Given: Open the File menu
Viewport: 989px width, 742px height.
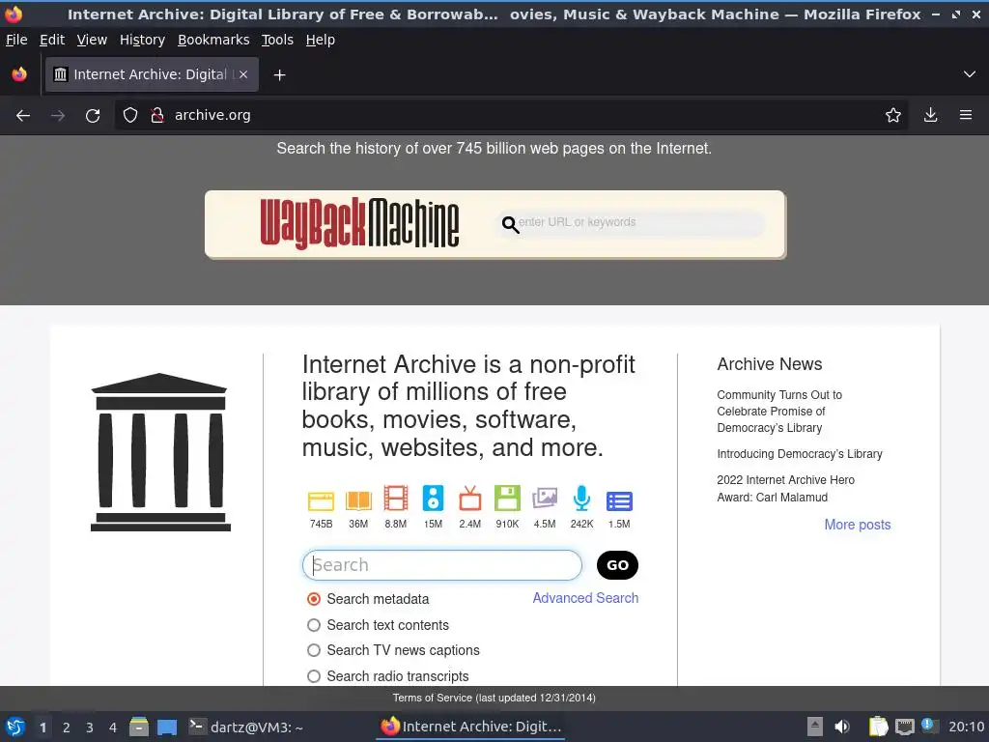Looking at the screenshot, I should [x=16, y=40].
